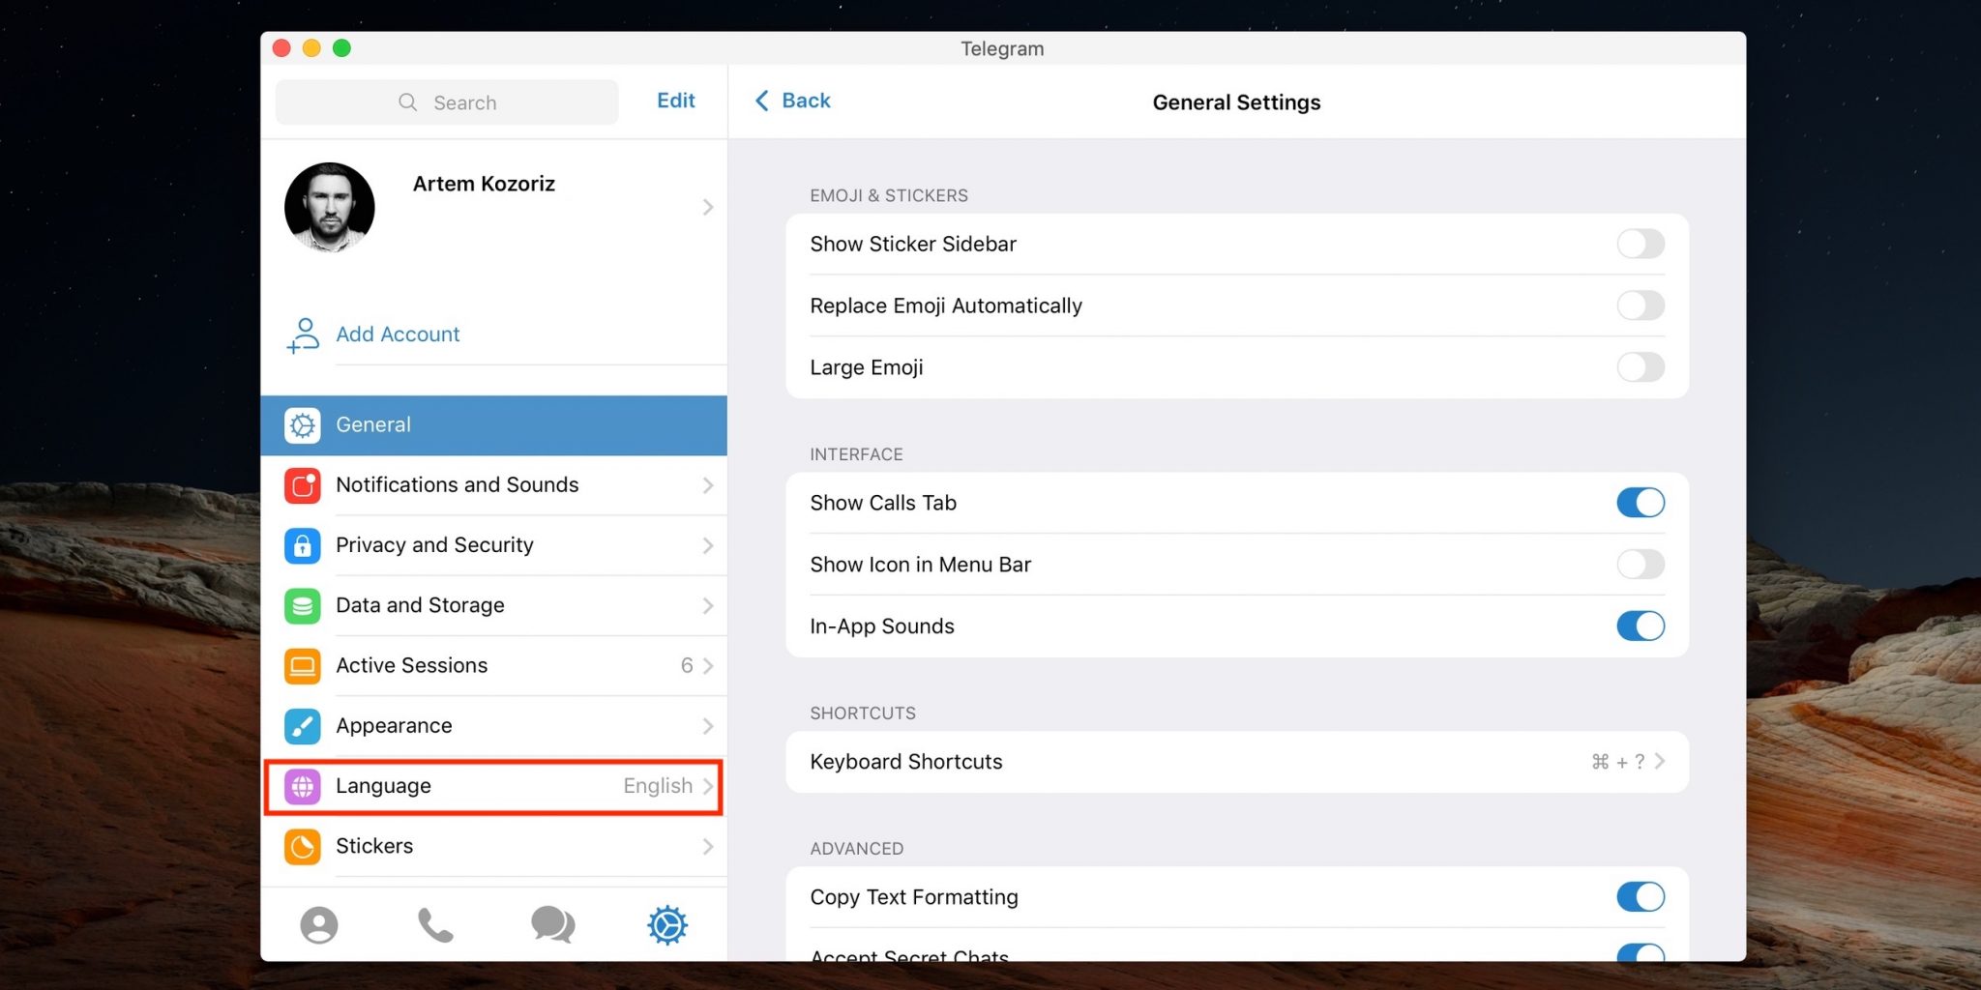Viewport: 1981px width, 990px height.
Task: Enable the Show Sticker Sidebar switch
Action: 1640,244
